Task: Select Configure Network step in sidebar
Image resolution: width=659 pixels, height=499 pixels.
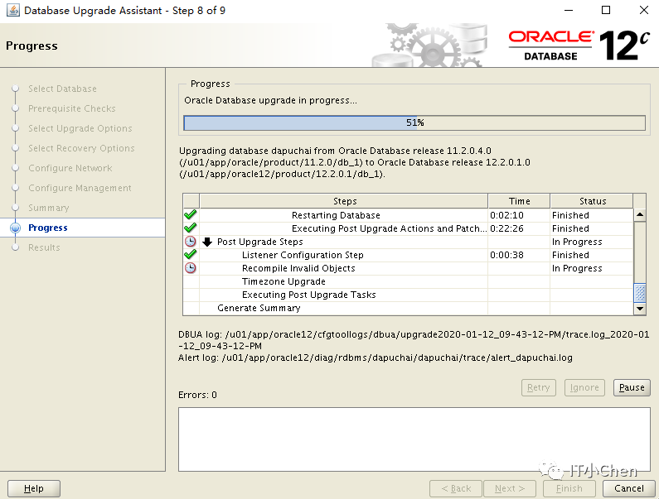Action: (x=70, y=168)
